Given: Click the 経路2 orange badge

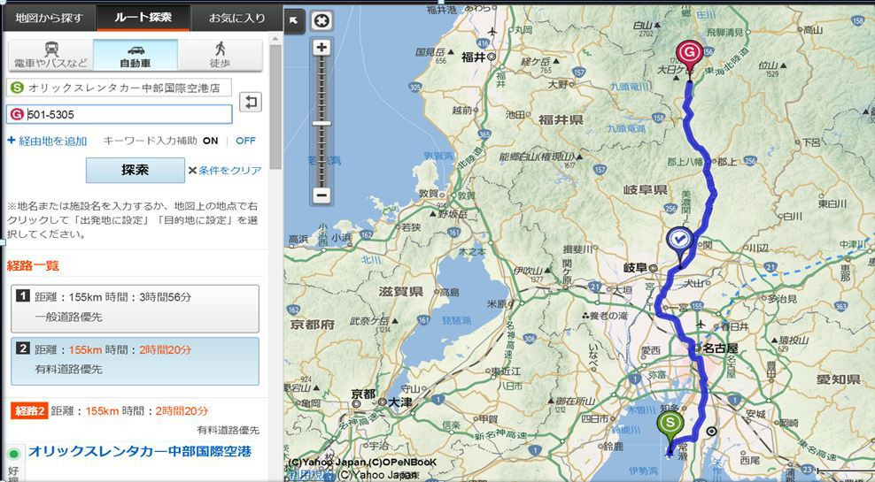Looking at the screenshot, I should [29, 411].
